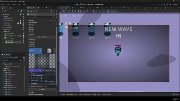The height and width of the screenshot is (101, 180).
Task: Toggle distraction free mode icon
Action: pos(178,8)
